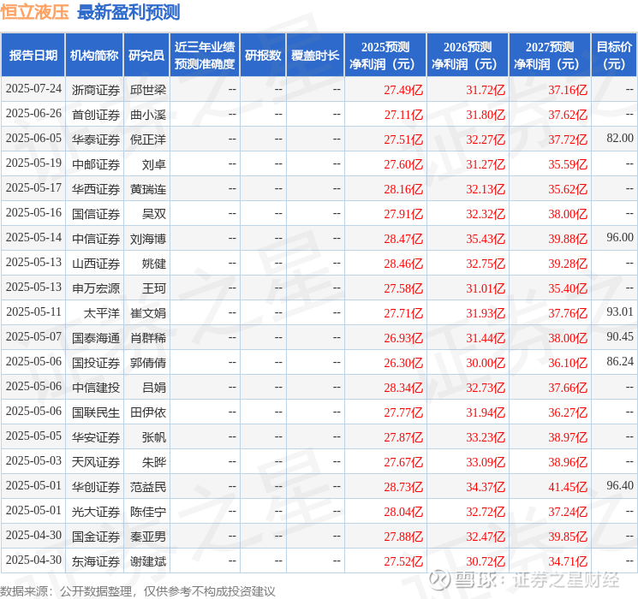Click target price 86.24
638x599 pixels.
point(620,361)
